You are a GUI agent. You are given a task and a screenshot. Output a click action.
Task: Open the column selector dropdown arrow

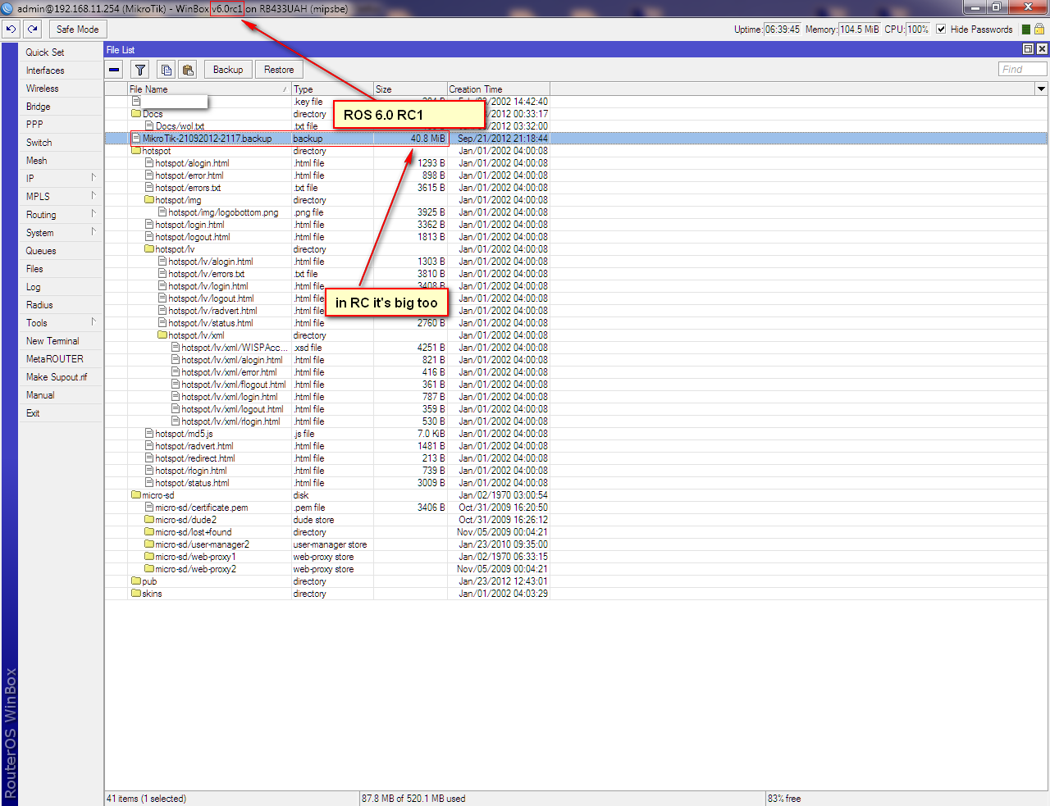1042,89
